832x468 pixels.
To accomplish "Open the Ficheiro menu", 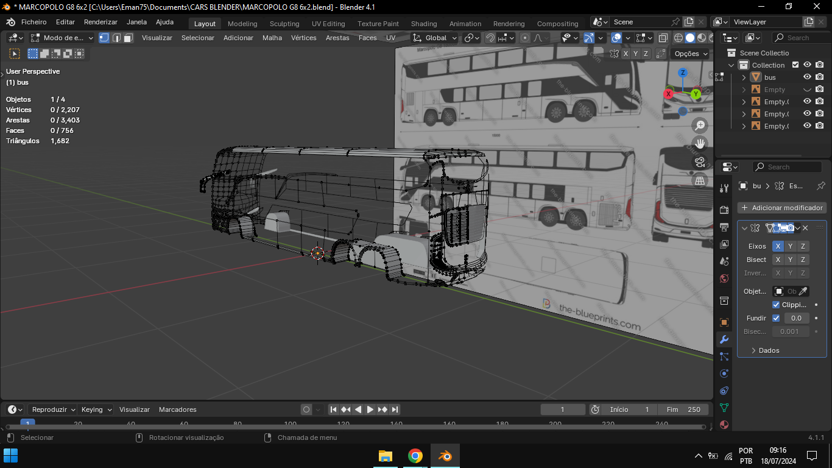I will pos(34,22).
